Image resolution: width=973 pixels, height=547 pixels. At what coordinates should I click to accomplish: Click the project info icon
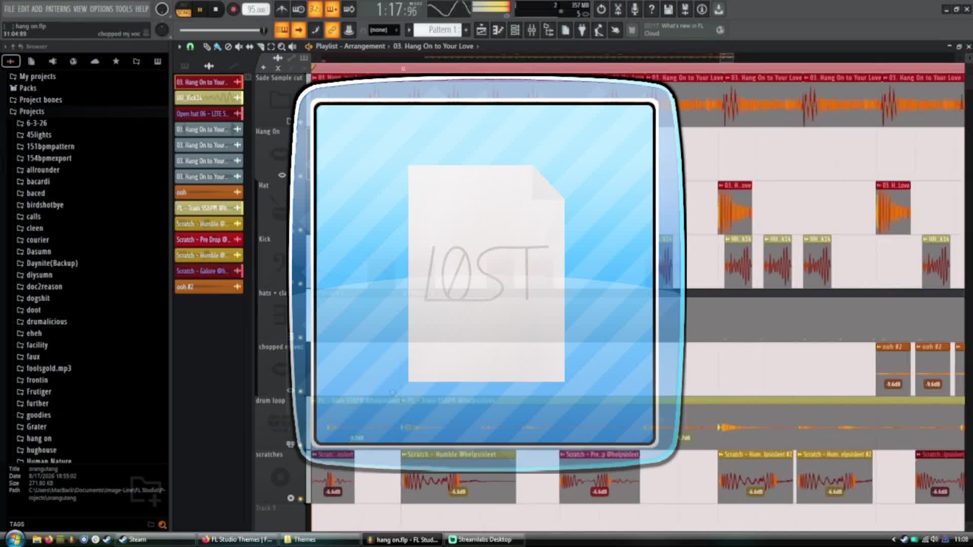pos(701,9)
